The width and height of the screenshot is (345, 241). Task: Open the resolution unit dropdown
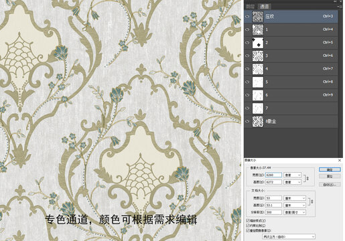[x=295, y=212]
